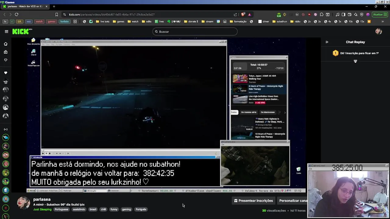
Task: Open the 'games' bookmark folder
Action: pos(119,22)
